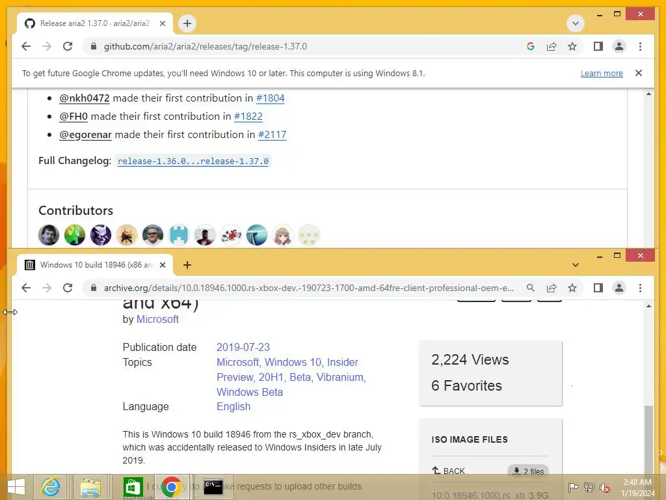666x500 pixels.
Task: View site info lock for github.com
Action: pyautogui.click(x=94, y=46)
